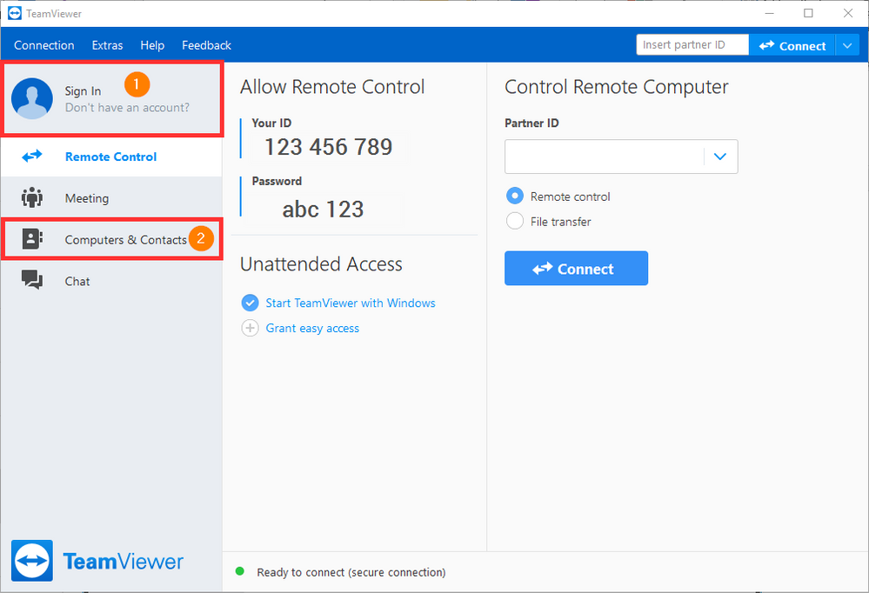Viewport: 869px width, 593px height.
Task: Click the Meeting people icon
Action: click(32, 198)
